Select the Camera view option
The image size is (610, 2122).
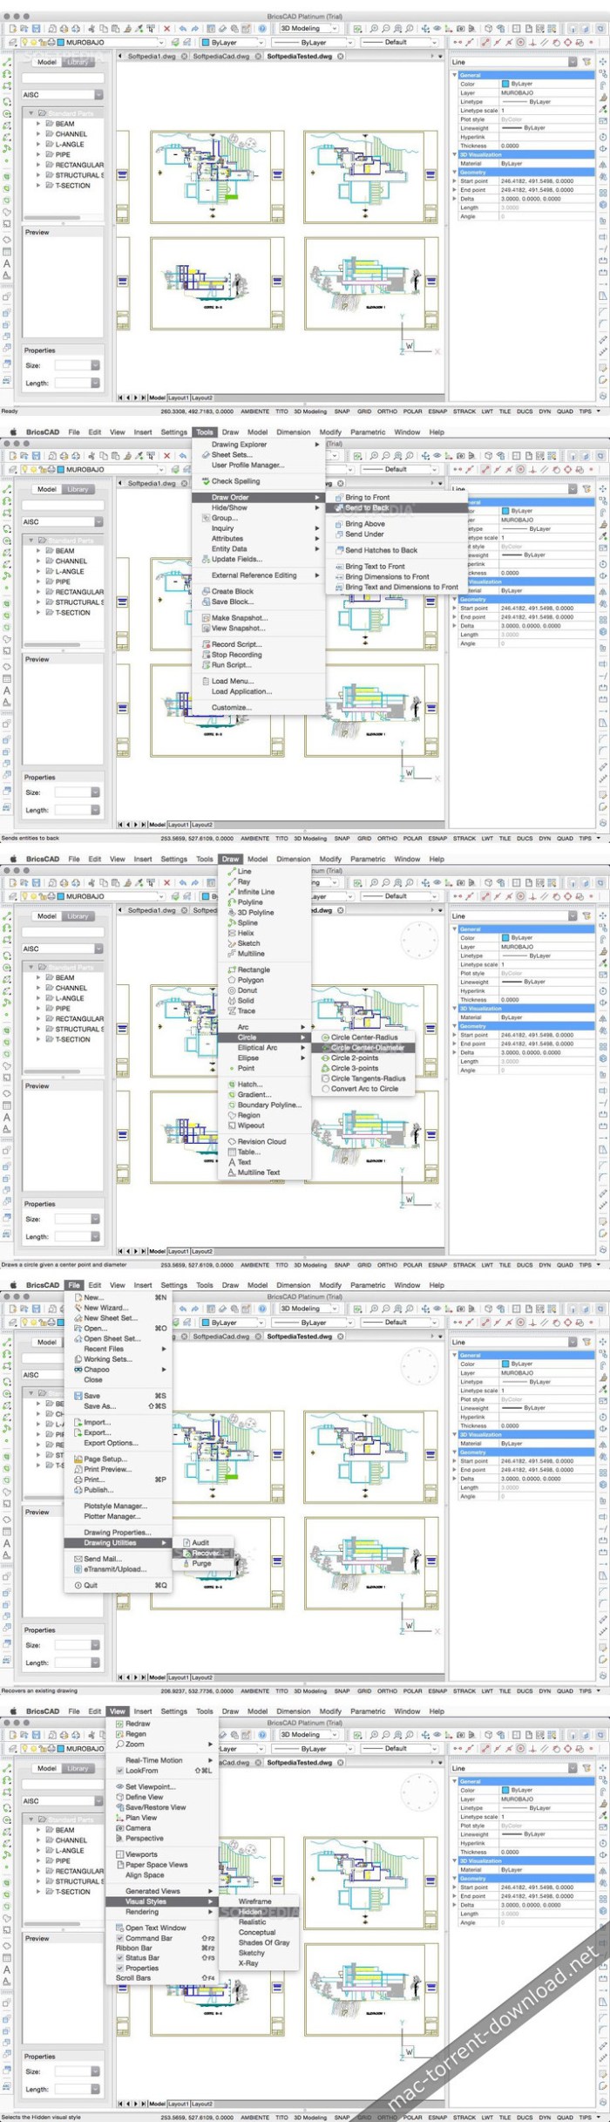138,1828
